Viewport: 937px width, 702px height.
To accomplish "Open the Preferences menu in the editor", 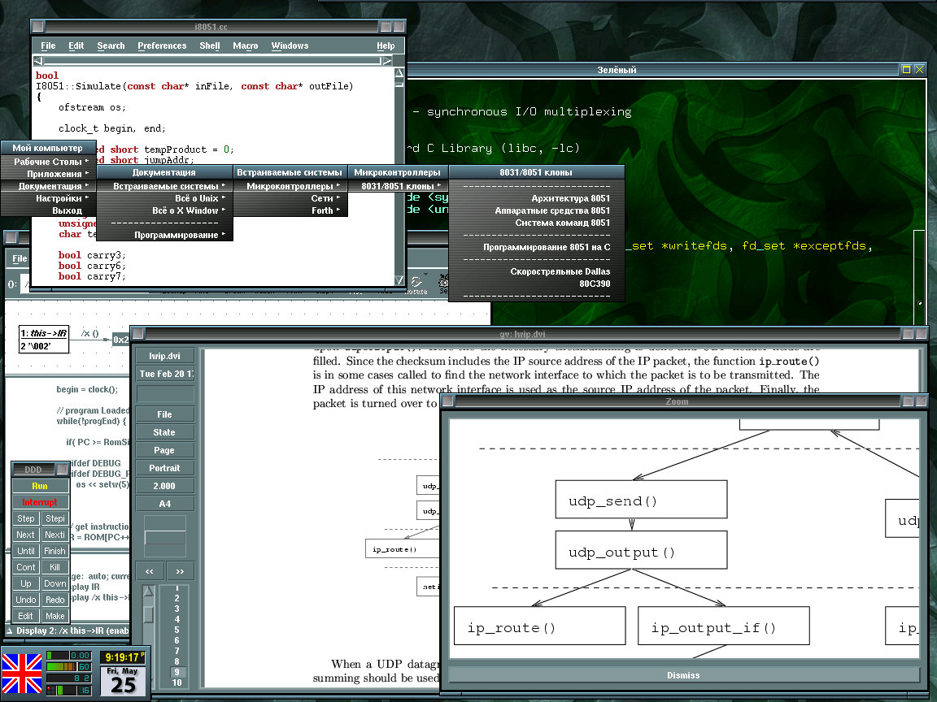I will pos(162,46).
